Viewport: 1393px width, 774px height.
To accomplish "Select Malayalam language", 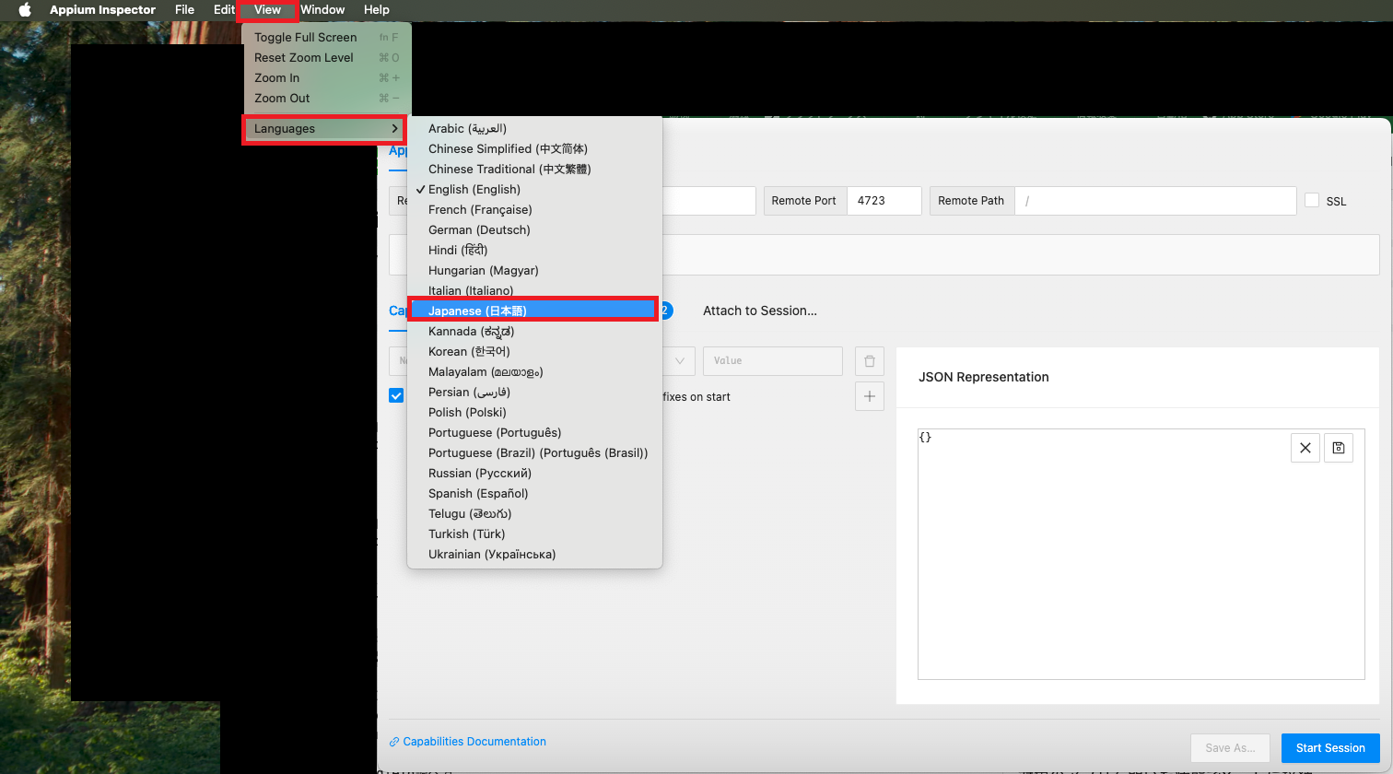I will tap(534, 372).
